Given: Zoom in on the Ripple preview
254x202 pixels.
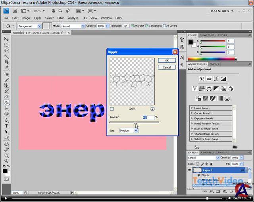Looking at the screenshot, I should 152,109.
